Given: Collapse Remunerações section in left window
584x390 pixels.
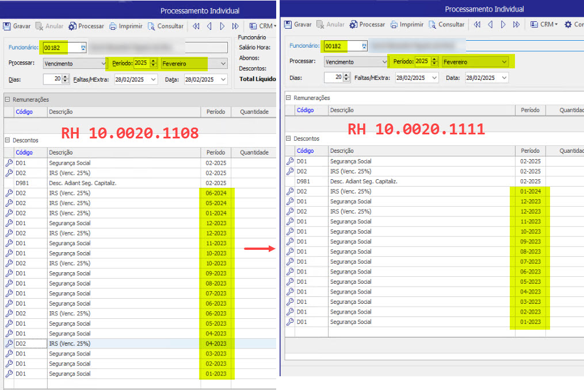Looking at the screenshot, I should [7, 99].
